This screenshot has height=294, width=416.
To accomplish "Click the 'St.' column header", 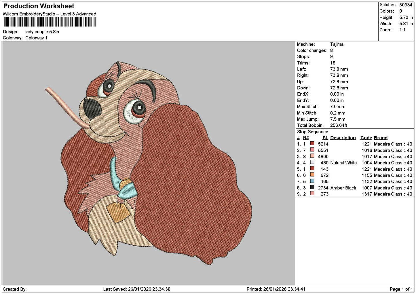I will [x=325, y=138].
